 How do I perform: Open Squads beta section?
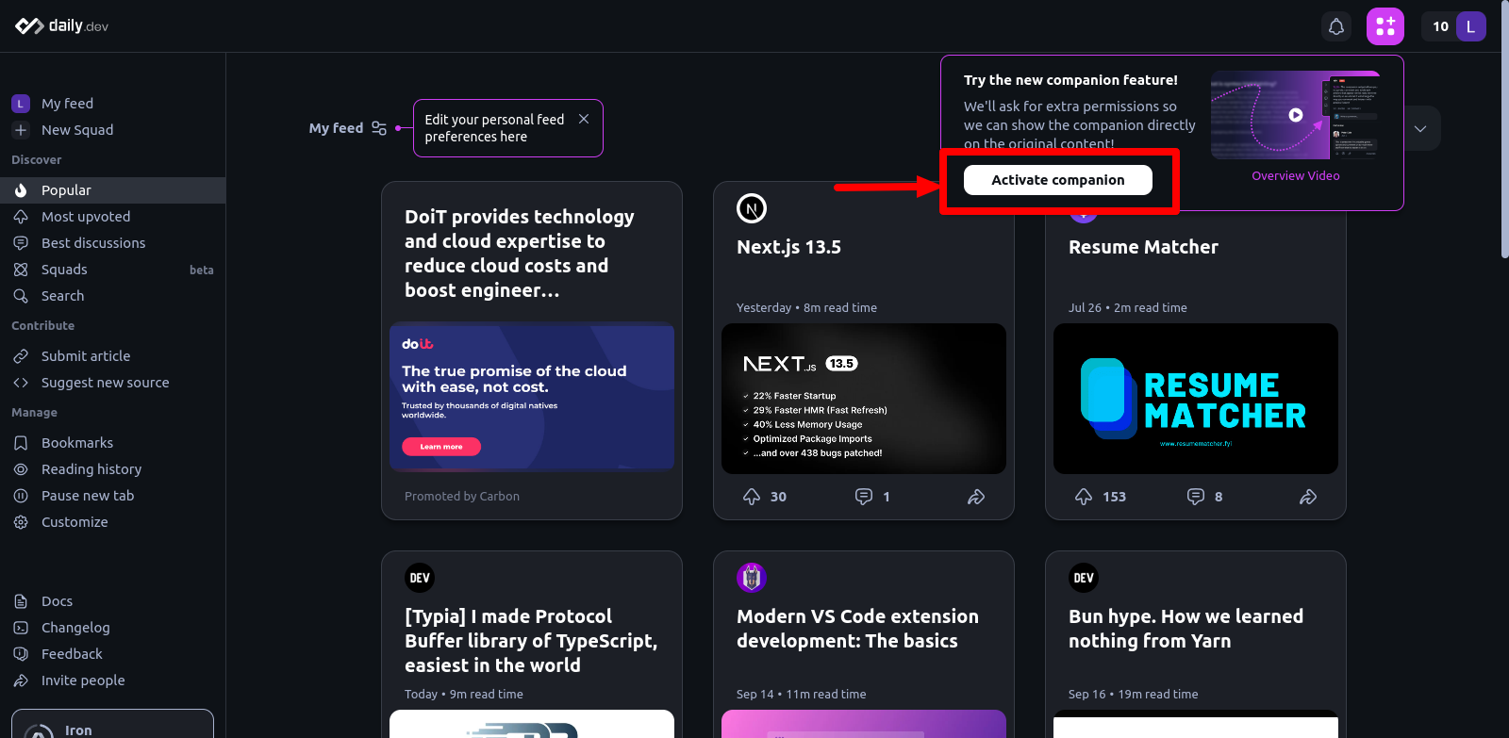tap(112, 270)
